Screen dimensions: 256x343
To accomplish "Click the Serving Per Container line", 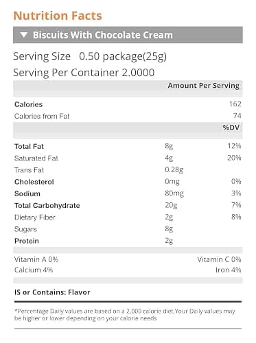I will coord(84,73).
